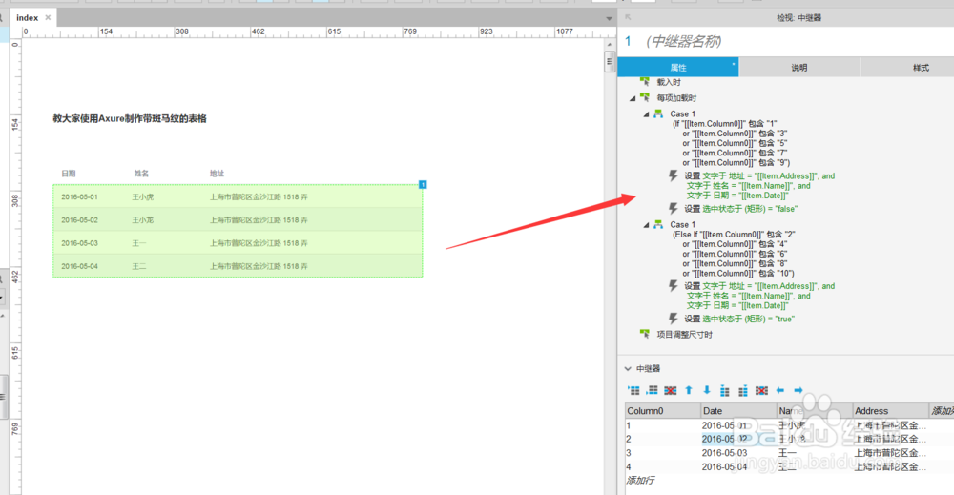Open the page tabs dropdown arrow
The height and width of the screenshot is (495, 954).
click(x=609, y=19)
